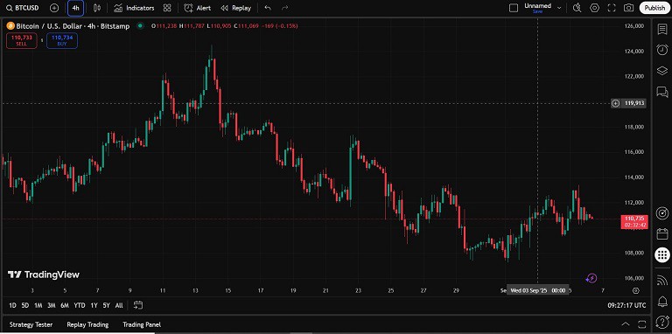This screenshot has width=672, height=334.
Task: Open the news stream broadcast icon
Action: [x=662, y=280]
